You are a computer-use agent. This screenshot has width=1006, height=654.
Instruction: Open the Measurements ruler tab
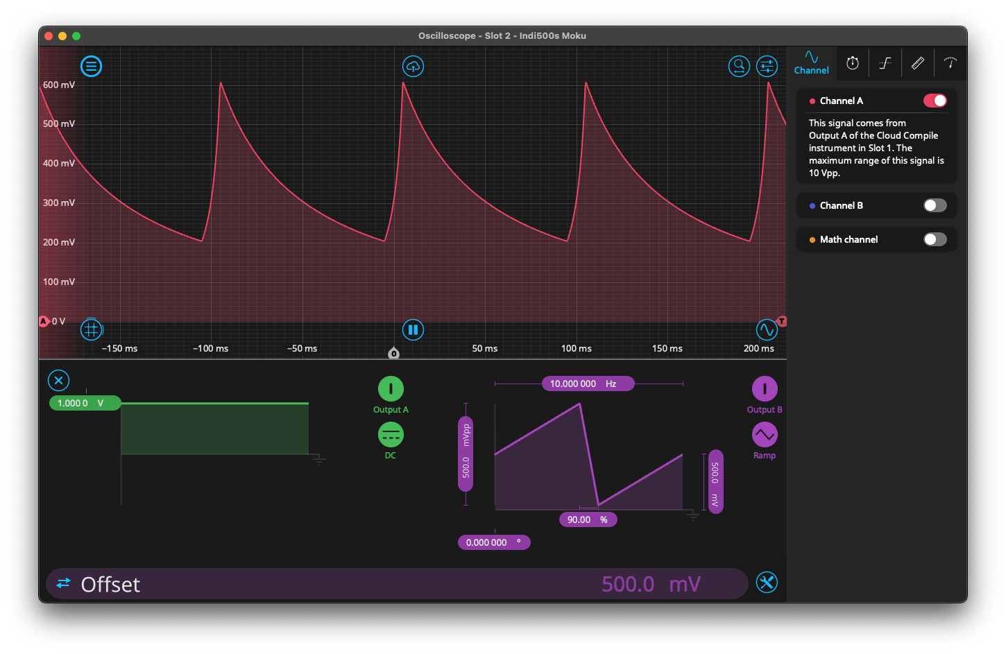coord(918,63)
